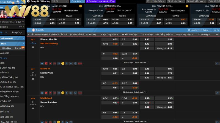
Task: Open the Tất Cả dropdown next to Bóng đá / Hôm Nay
Action: [60, 1]
